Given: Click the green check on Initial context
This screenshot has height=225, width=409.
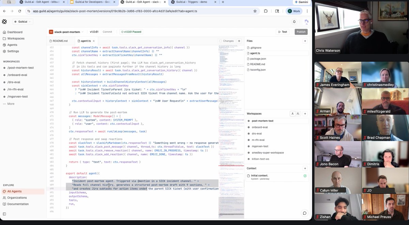Looking at the screenshot, I should click(x=305, y=176).
